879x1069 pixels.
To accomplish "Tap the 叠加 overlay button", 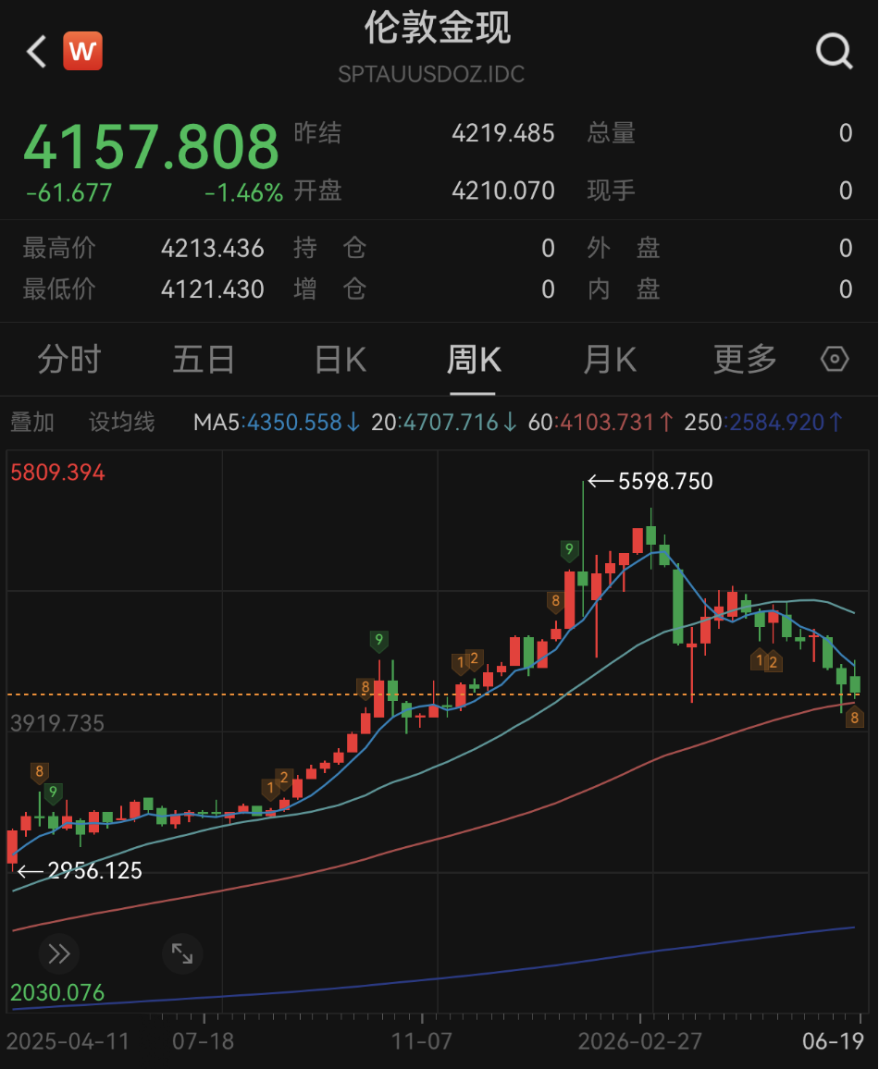I will click(x=32, y=422).
